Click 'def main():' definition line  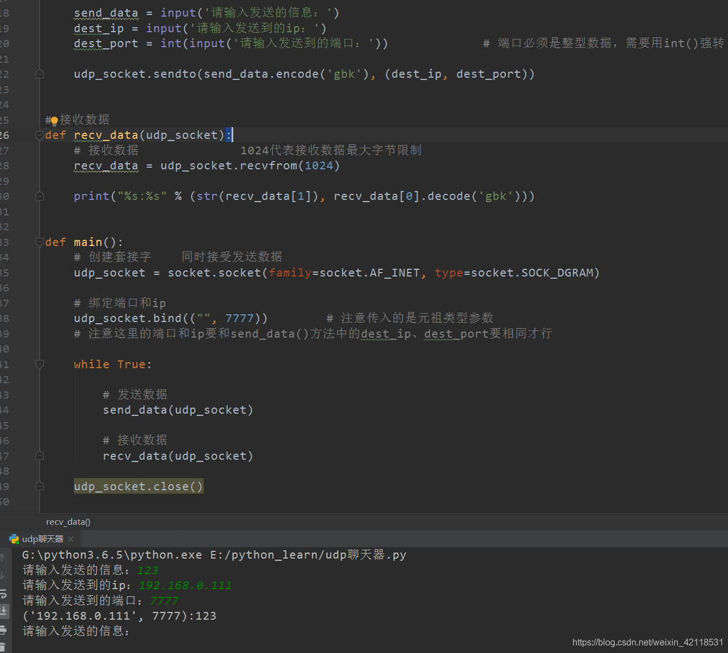[84, 242]
